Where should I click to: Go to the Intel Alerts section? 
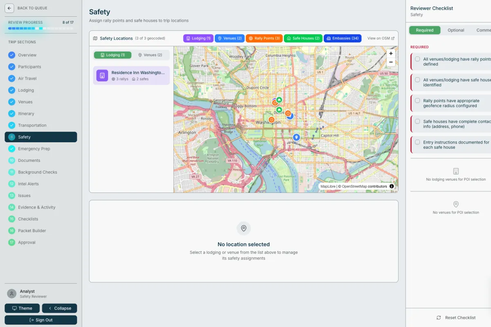point(41,184)
